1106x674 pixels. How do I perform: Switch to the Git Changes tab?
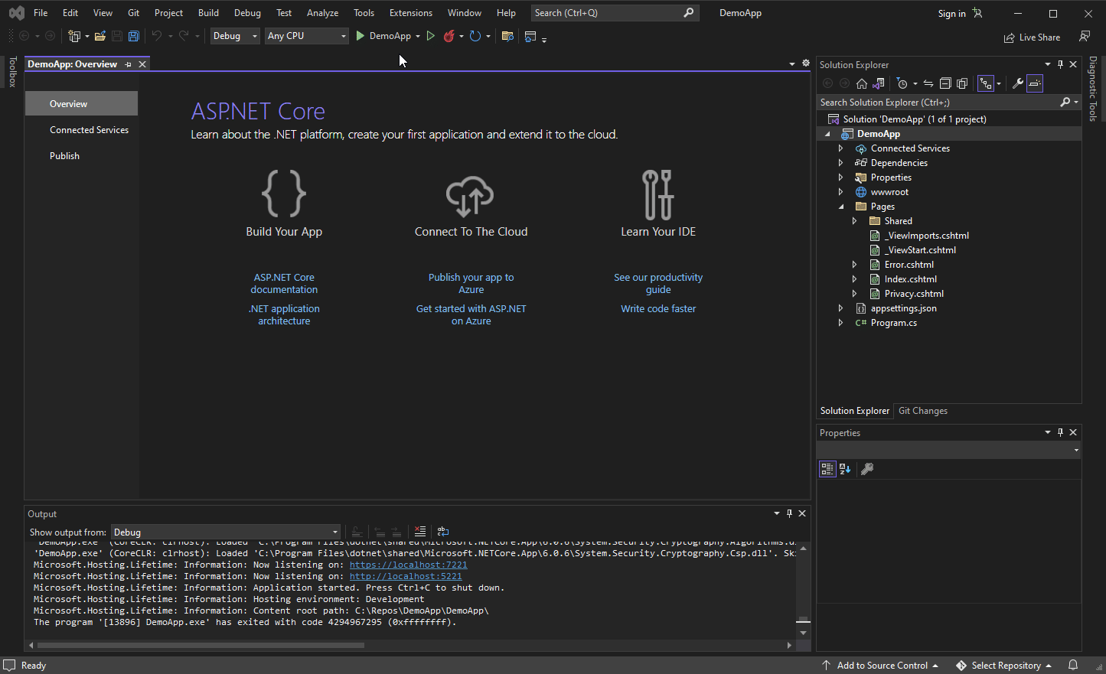point(922,411)
